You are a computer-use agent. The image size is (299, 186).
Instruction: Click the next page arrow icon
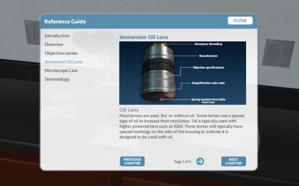(200, 162)
